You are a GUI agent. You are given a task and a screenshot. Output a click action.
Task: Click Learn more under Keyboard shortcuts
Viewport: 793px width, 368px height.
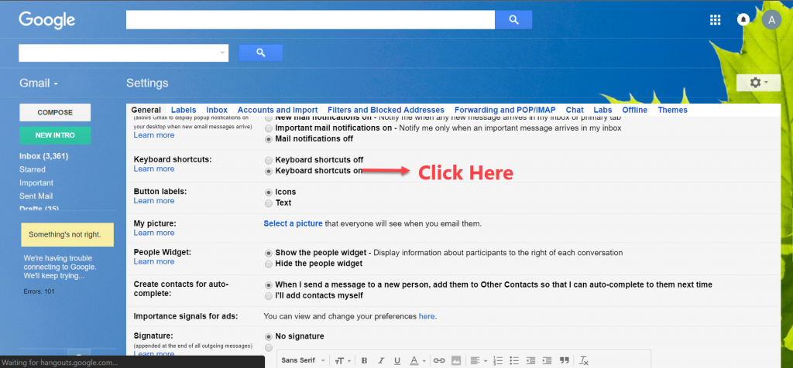(x=154, y=169)
